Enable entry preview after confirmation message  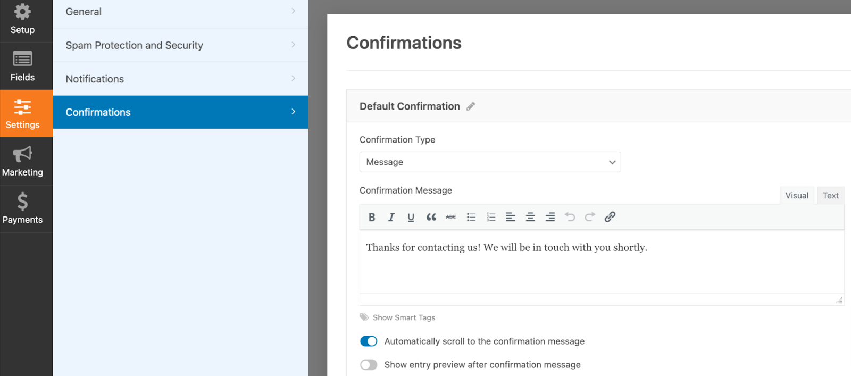click(369, 365)
